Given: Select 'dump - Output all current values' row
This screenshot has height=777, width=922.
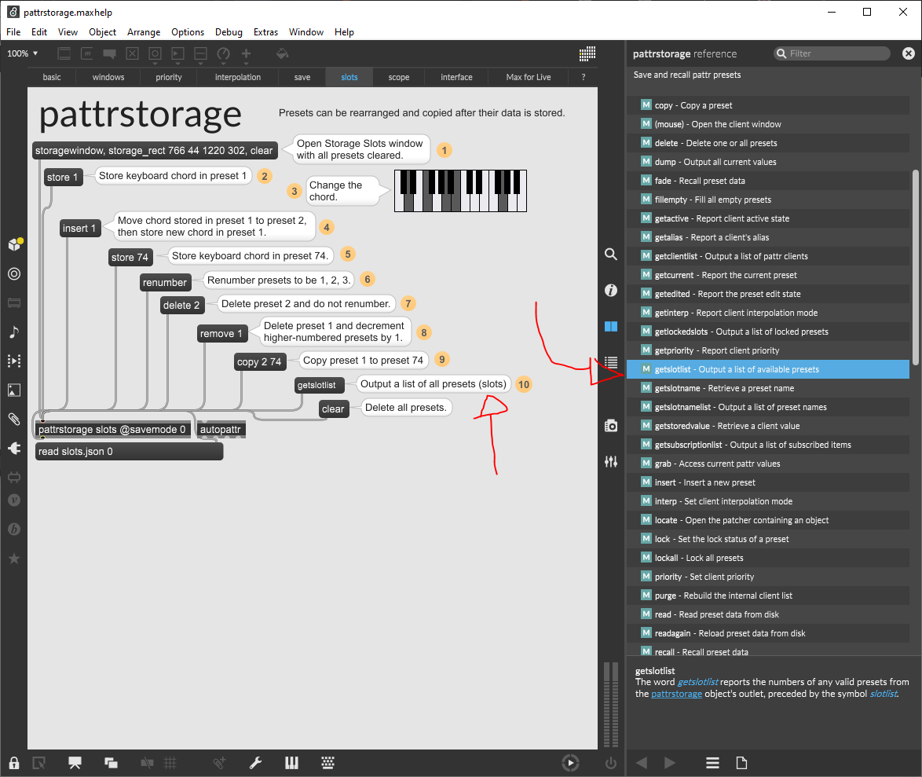Looking at the screenshot, I should pos(768,162).
